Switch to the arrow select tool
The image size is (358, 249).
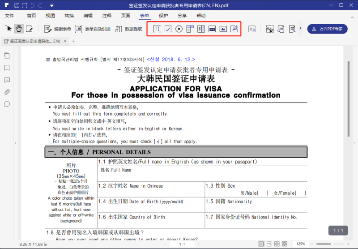[8, 29]
